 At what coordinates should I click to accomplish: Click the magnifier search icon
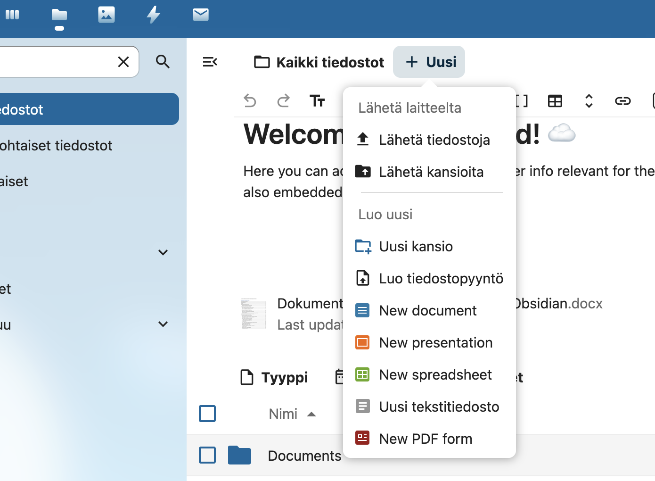point(163,62)
